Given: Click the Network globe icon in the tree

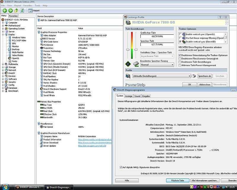Looking at the screenshot, I should point(6,70).
